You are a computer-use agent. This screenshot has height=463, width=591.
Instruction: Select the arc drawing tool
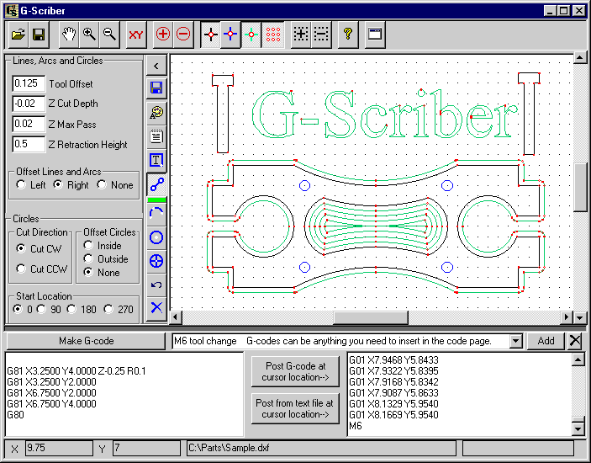(156, 214)
